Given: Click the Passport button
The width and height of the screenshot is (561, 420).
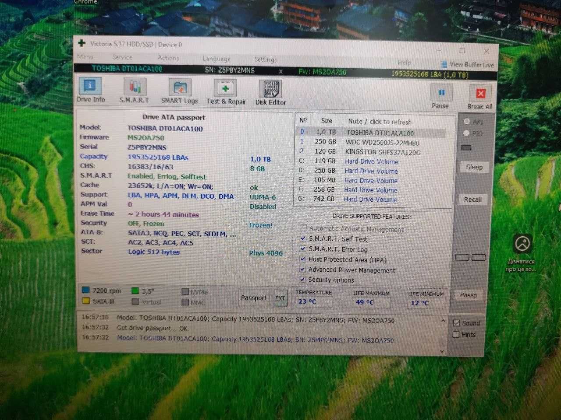Looking at the screenshot, I should [x=253, y=298].
